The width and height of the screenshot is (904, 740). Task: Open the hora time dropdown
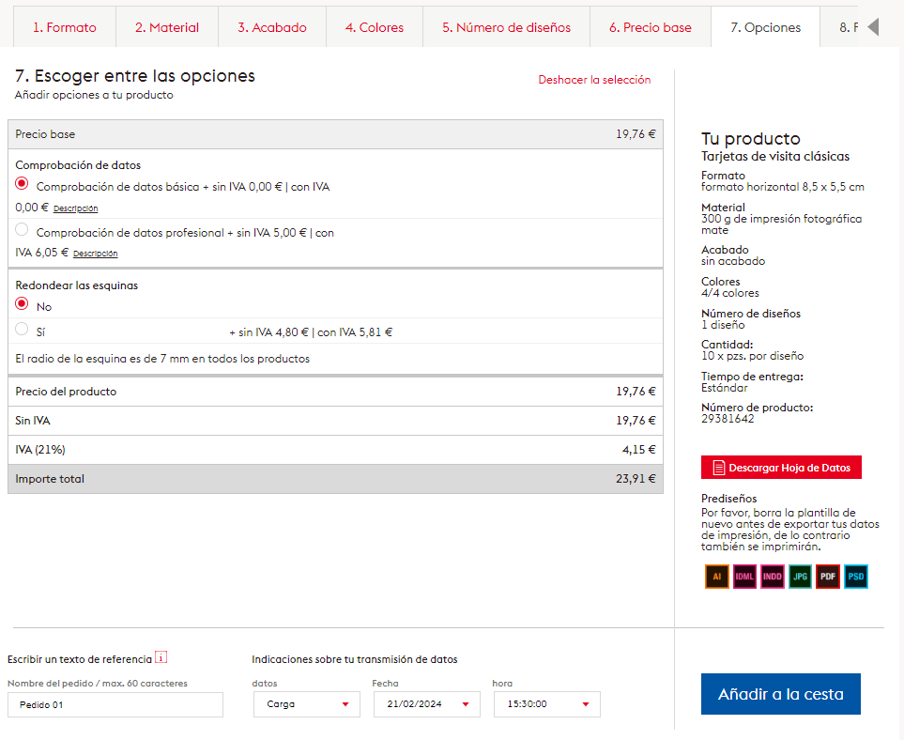(x=546, y=704)
